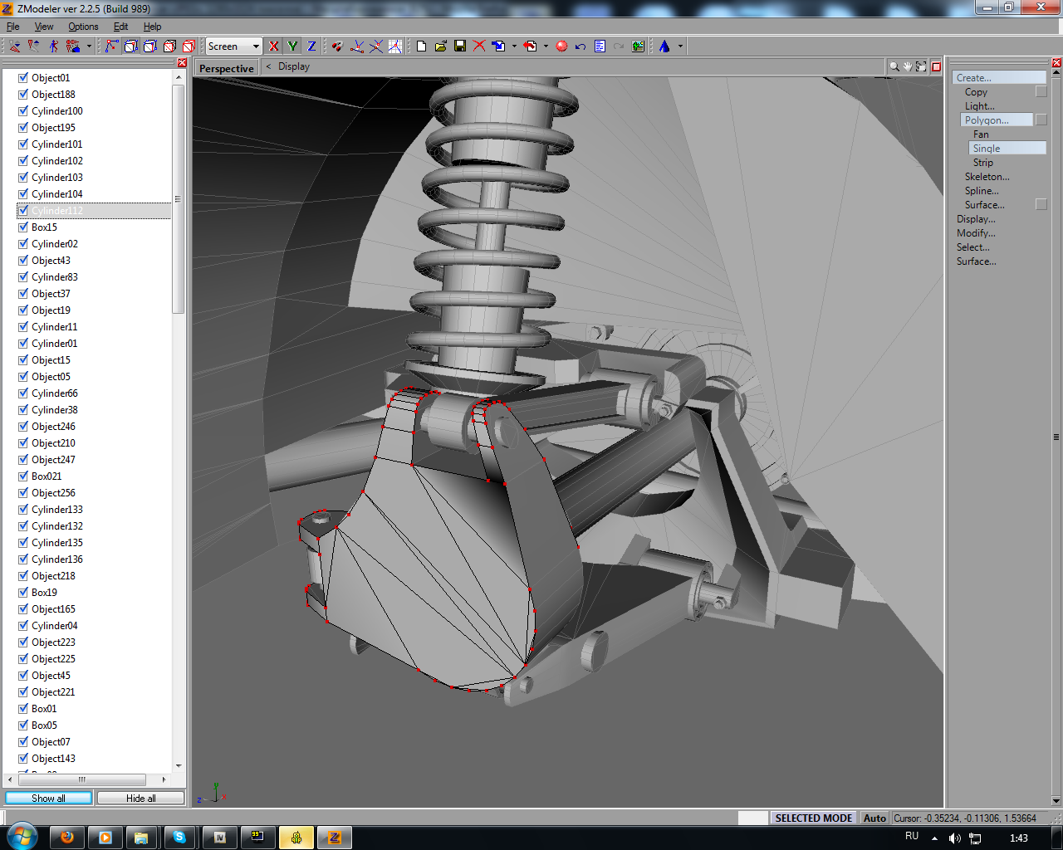Click the Save file floppy icon
The image size is (1063, 850).
(460, 46)
